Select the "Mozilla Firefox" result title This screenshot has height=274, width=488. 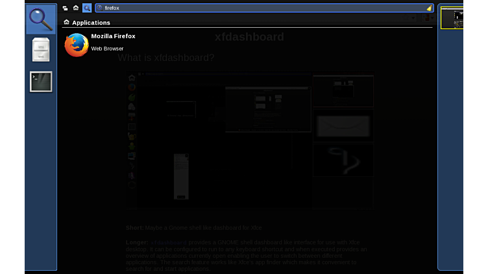[x=113, y=36]
